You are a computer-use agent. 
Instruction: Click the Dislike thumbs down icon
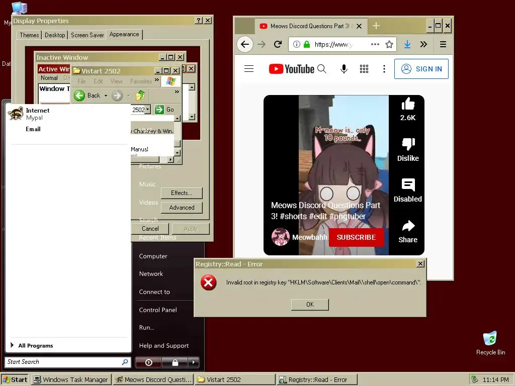tap(408, 144)
